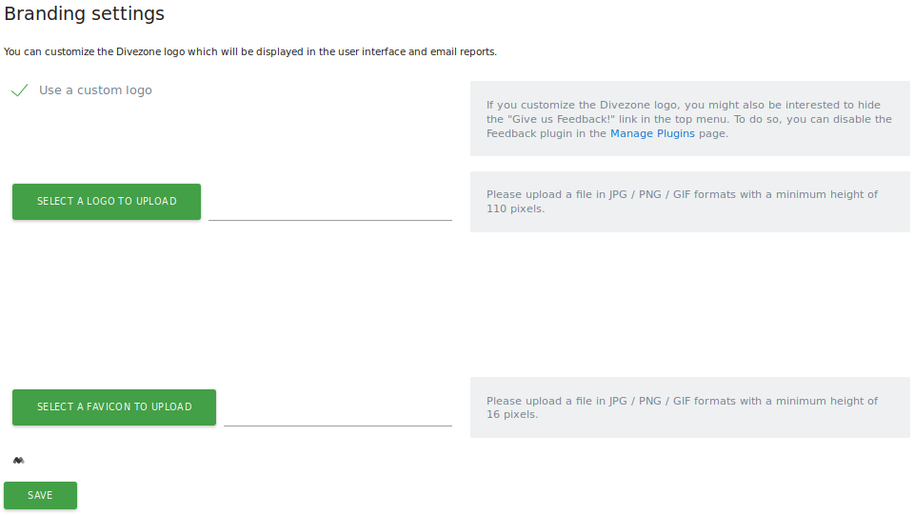Click the Feedback plugin info box
This screenshot has height=515, width=914.
click(x=689, y=119)
